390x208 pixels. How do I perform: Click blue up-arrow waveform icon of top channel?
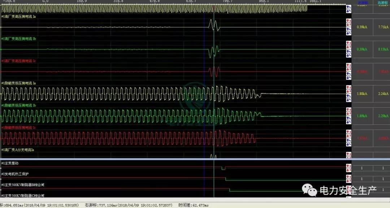point(349,7)
